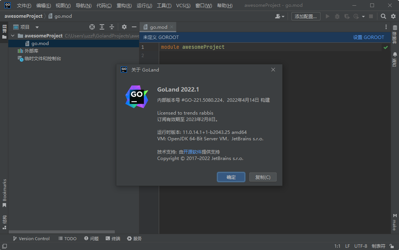Open IDE settings gear in top toolbar
The height and width of the screenshot is (250, 399).
[393, 16]
